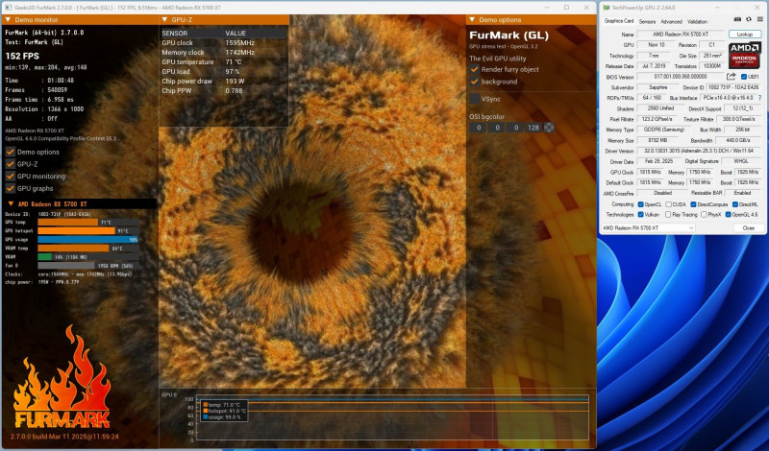The height and width of the screenshot is (451, 769).
Task: Click the GPU-Z Name field
Action: pyautogui.click(x=681, y=35)
